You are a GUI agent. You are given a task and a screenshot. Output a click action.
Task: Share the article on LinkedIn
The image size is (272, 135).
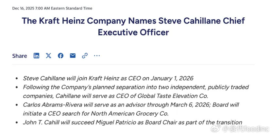36,56
